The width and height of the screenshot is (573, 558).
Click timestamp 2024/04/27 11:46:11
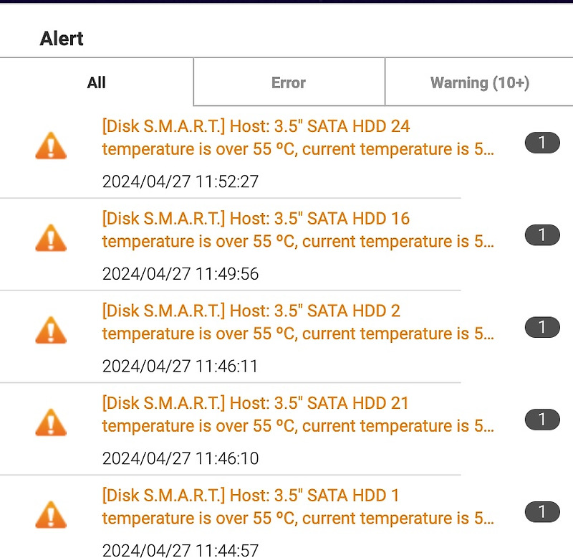pyautogui.click(x=180, y=366)
